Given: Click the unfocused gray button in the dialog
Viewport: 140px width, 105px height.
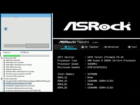Looking at the screenshot, I should click(x=15, y=46).
